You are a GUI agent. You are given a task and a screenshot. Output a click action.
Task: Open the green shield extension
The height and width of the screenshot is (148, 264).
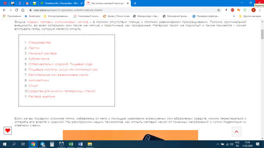pos(245,10)
